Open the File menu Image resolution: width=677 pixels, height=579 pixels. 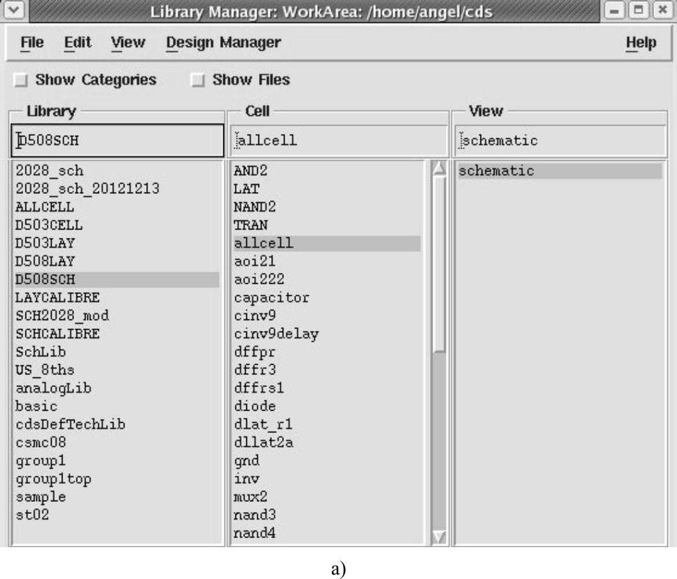(32, 43)
